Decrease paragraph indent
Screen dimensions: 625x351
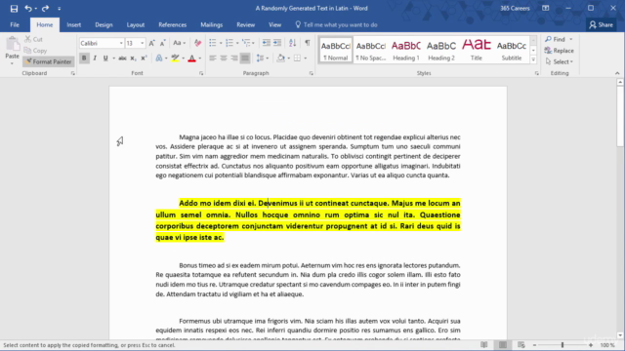[267, 43]
